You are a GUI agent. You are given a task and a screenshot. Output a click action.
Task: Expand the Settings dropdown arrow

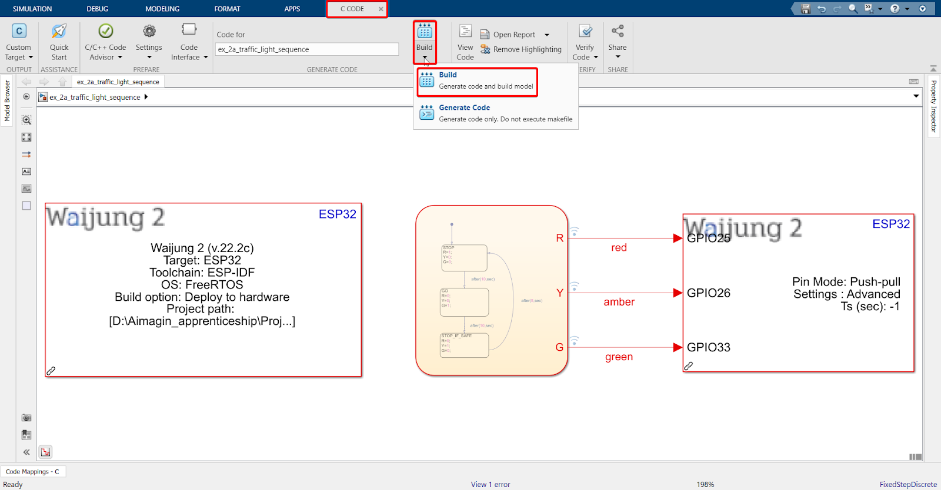tap(149, 58)
